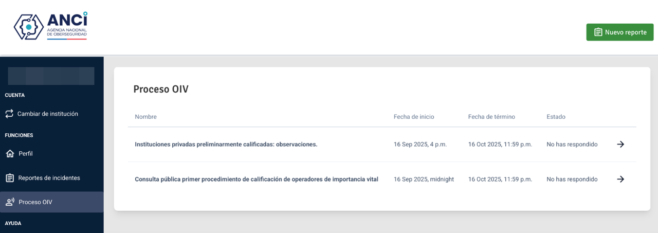This screenshot has height=233, width=658.
Task: Open 'Instituciones privadas preliminarmente calificadas: observaciones'
Action: (226, 145)
